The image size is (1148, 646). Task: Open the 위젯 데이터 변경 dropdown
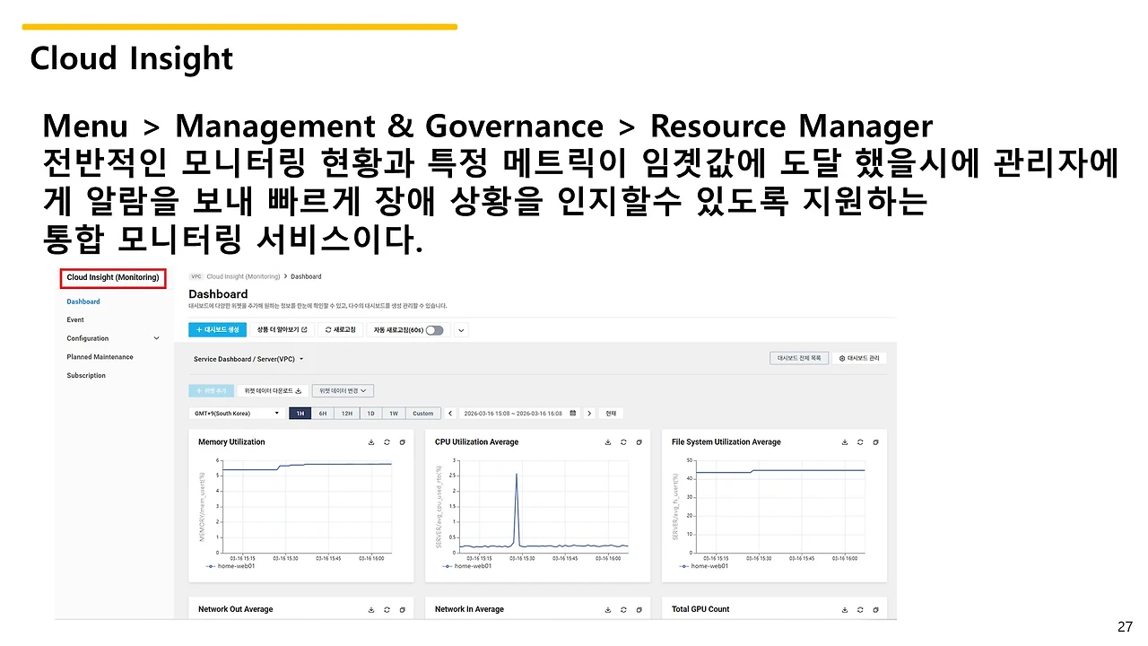tap(343, 390)
